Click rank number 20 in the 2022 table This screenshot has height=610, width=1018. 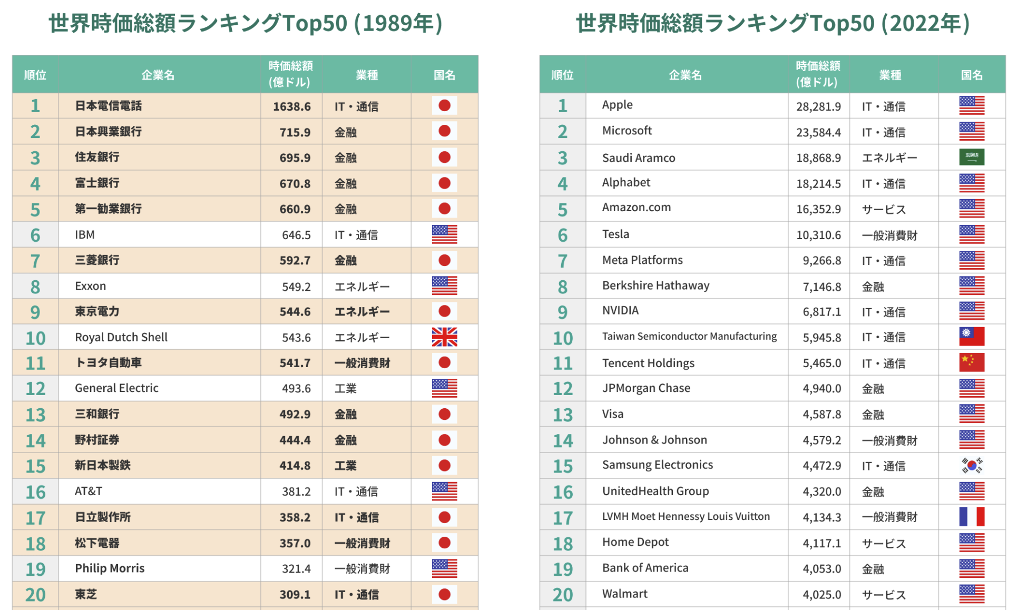point(563,595)
